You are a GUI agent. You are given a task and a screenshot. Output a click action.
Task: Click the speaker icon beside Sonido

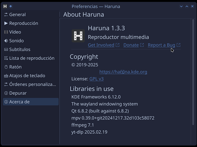tap(6, 41)
